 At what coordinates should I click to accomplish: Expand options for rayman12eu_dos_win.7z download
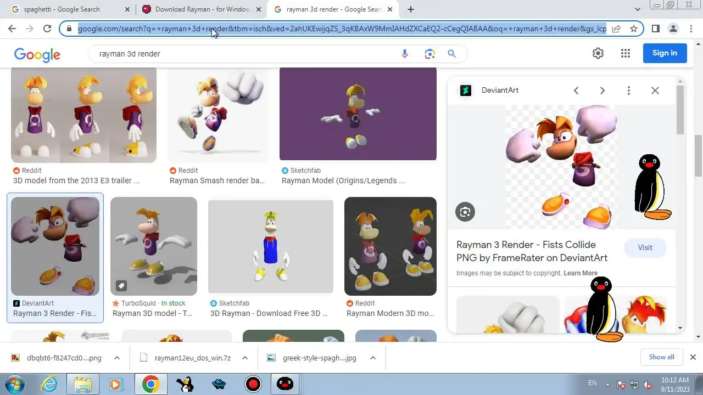pyautogui.click(x=245, y=358)
